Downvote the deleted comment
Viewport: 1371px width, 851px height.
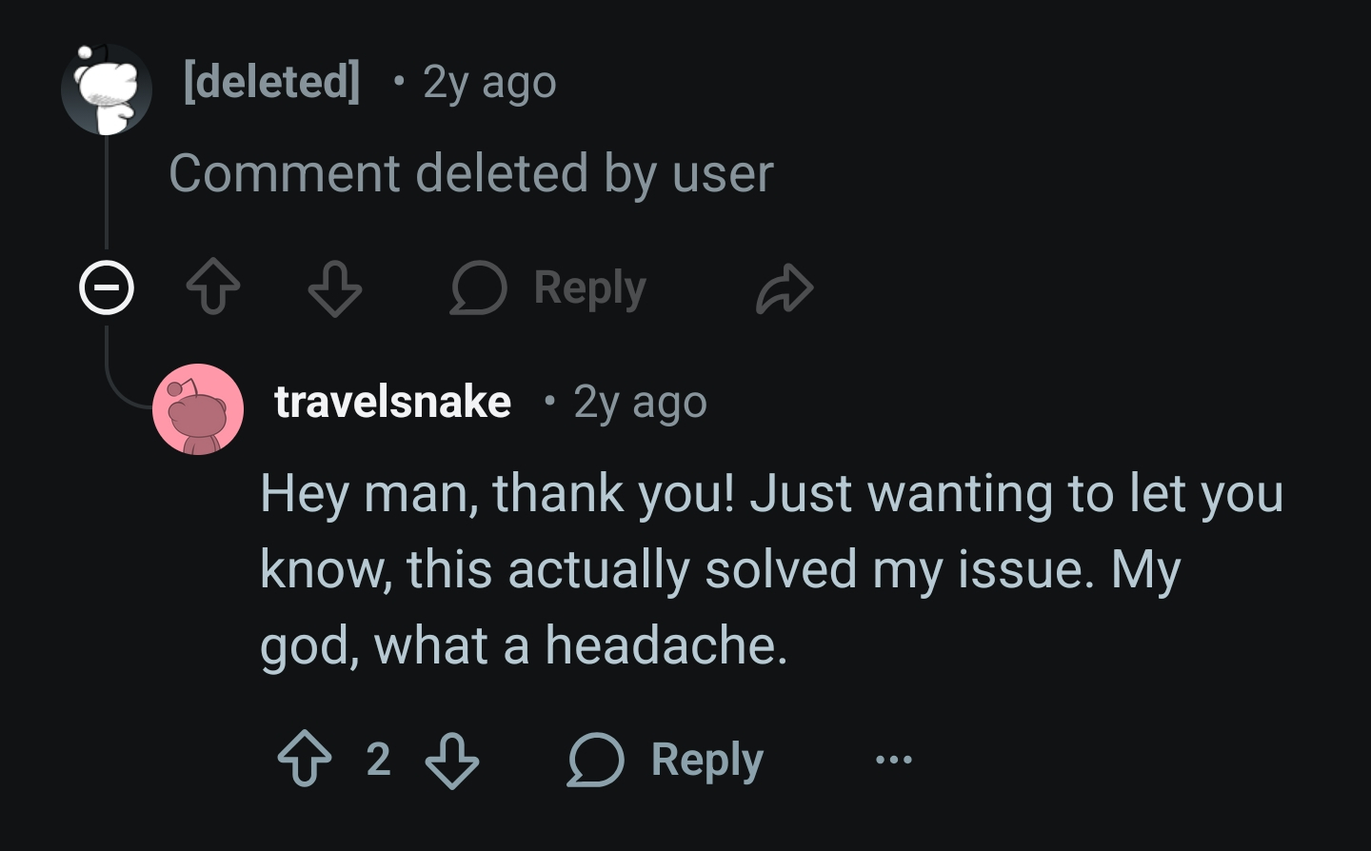335,288
